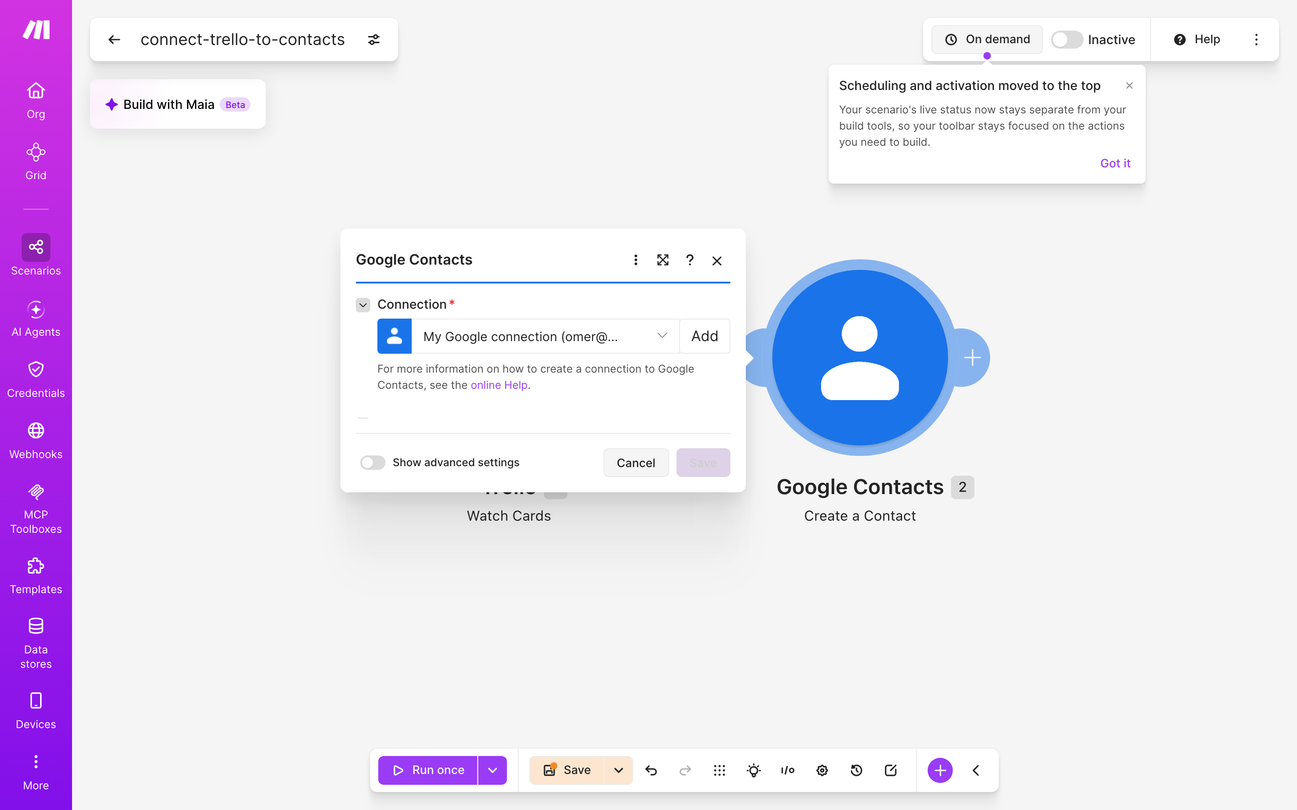Auto-align modules with the grid dots icon
The width and height of the screenshot is (1297, 810).
(719, 770)
